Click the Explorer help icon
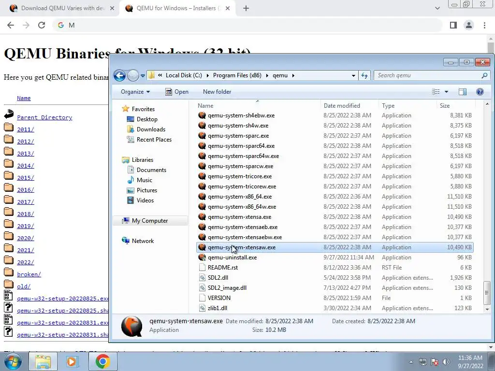This screenshot has height=371, width=495. pos(480,92)
